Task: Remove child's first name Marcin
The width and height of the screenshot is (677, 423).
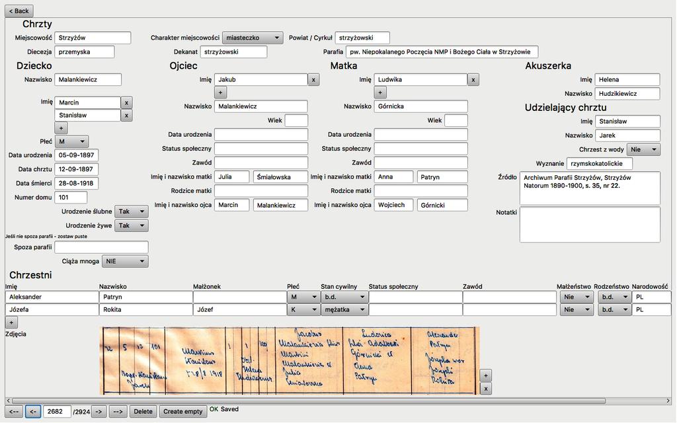Action: coord(126,102)
